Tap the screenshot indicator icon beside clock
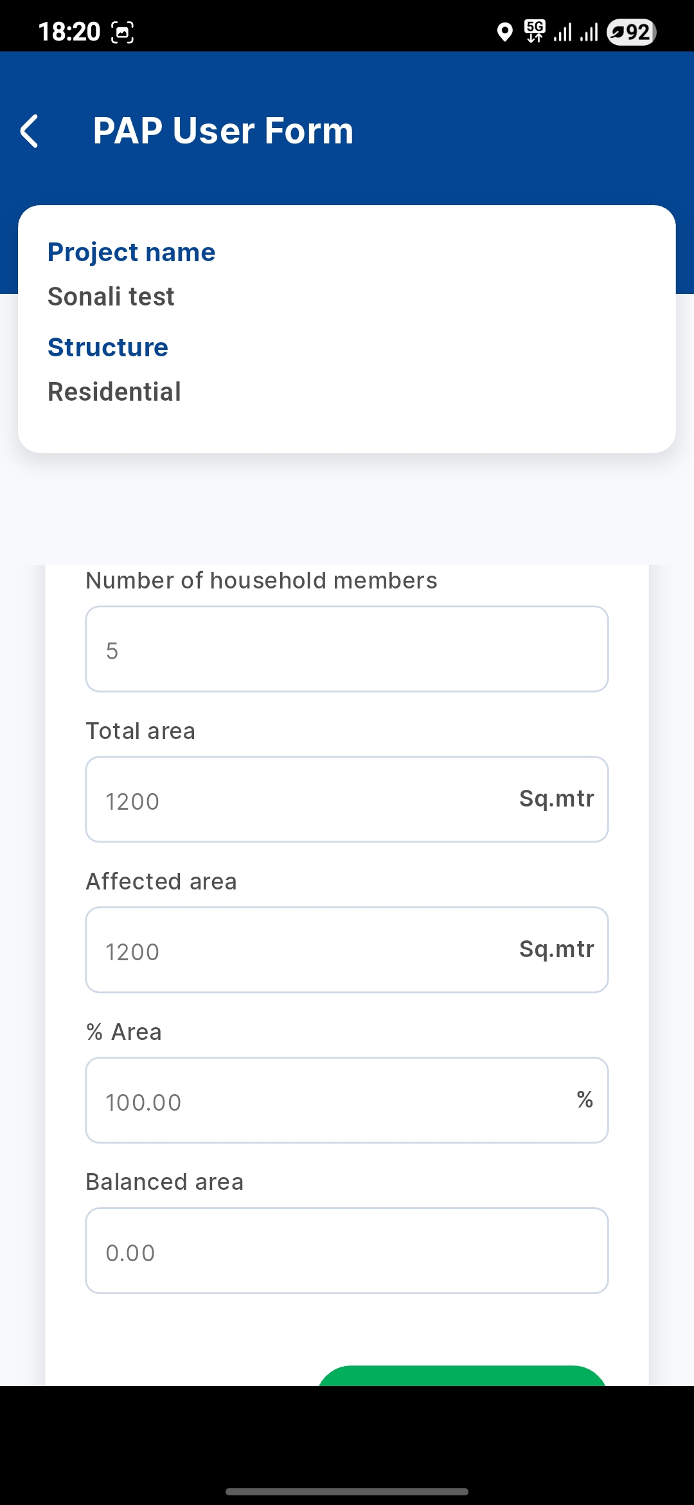Image resolution: width=694 pixels, height=1505 pixels. [x=123, y=32]
